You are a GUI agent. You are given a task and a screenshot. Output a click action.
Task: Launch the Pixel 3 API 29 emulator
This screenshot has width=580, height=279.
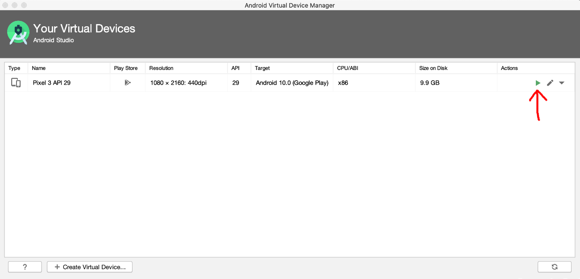point(538,83)
